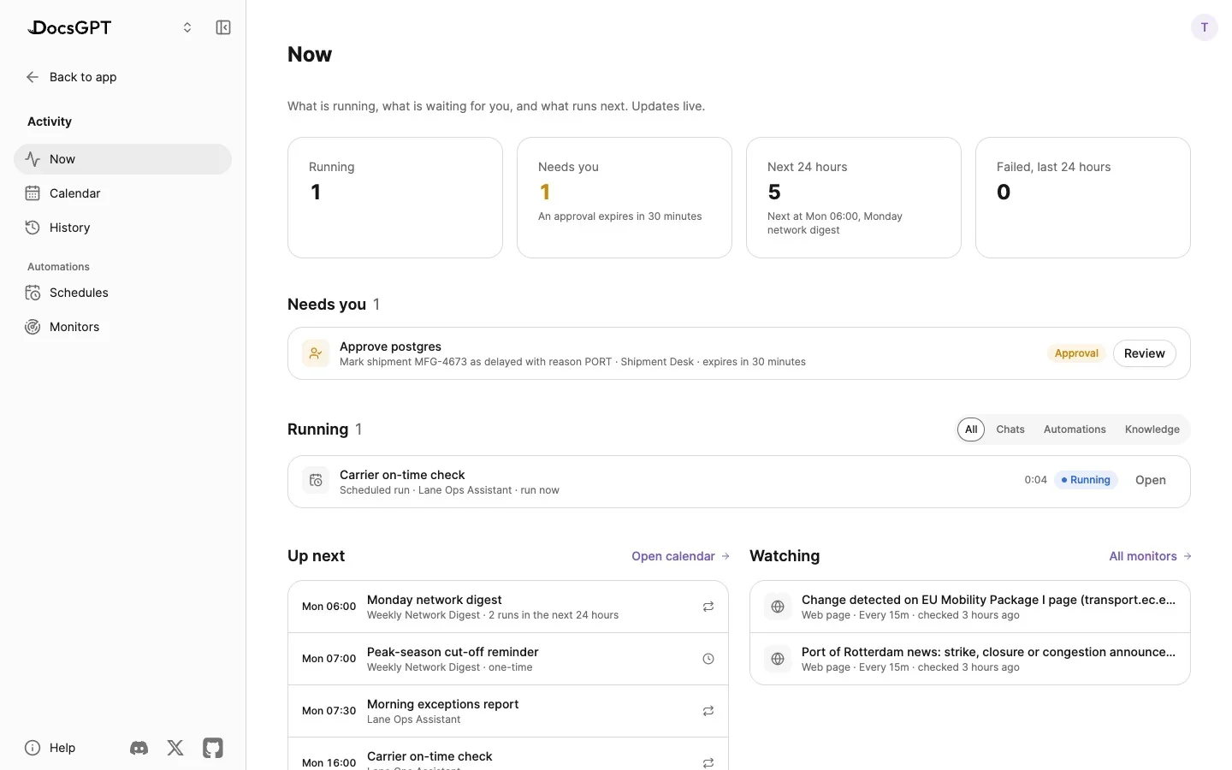Image resolution: width=1232 pixels, height=770 pixels.
Task: Click the Morning exceptions report repeat icon
Action: 708,711
